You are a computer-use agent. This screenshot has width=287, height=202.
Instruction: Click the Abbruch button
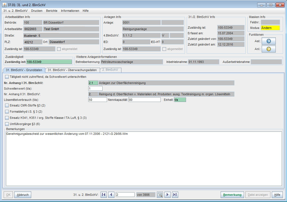click(x=23, y=195)
